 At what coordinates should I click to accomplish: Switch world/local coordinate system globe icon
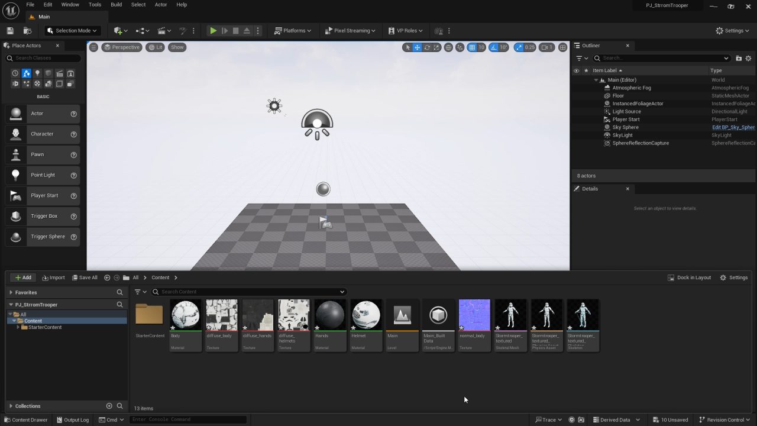point(449,47)
